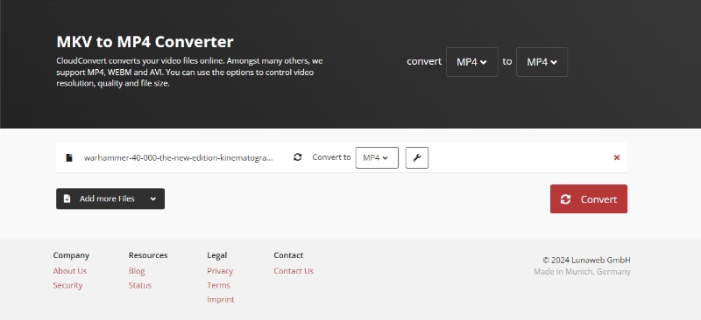701x320 pixels.
Task: Click the 'Made in Munich, Germany' text
Action: click(x=582, y=271)
